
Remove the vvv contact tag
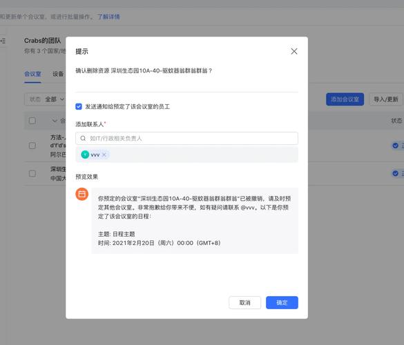[x=104, y=155]
